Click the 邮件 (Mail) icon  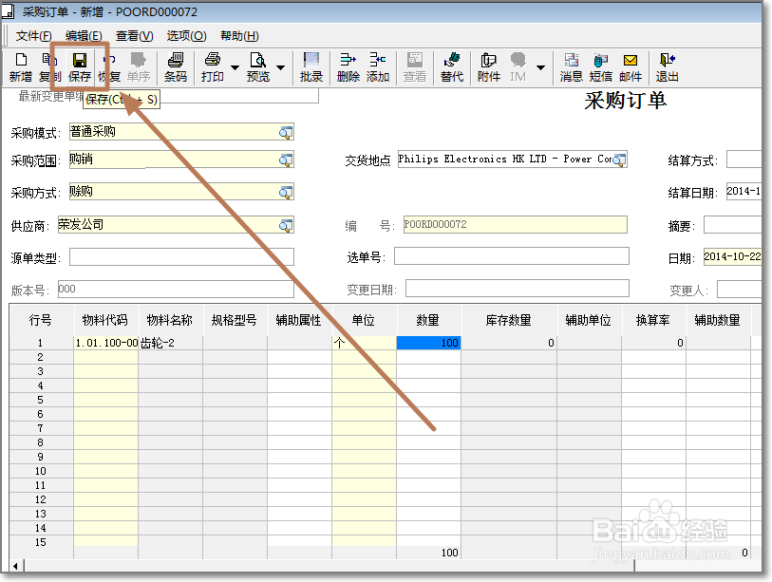(631, 67)
